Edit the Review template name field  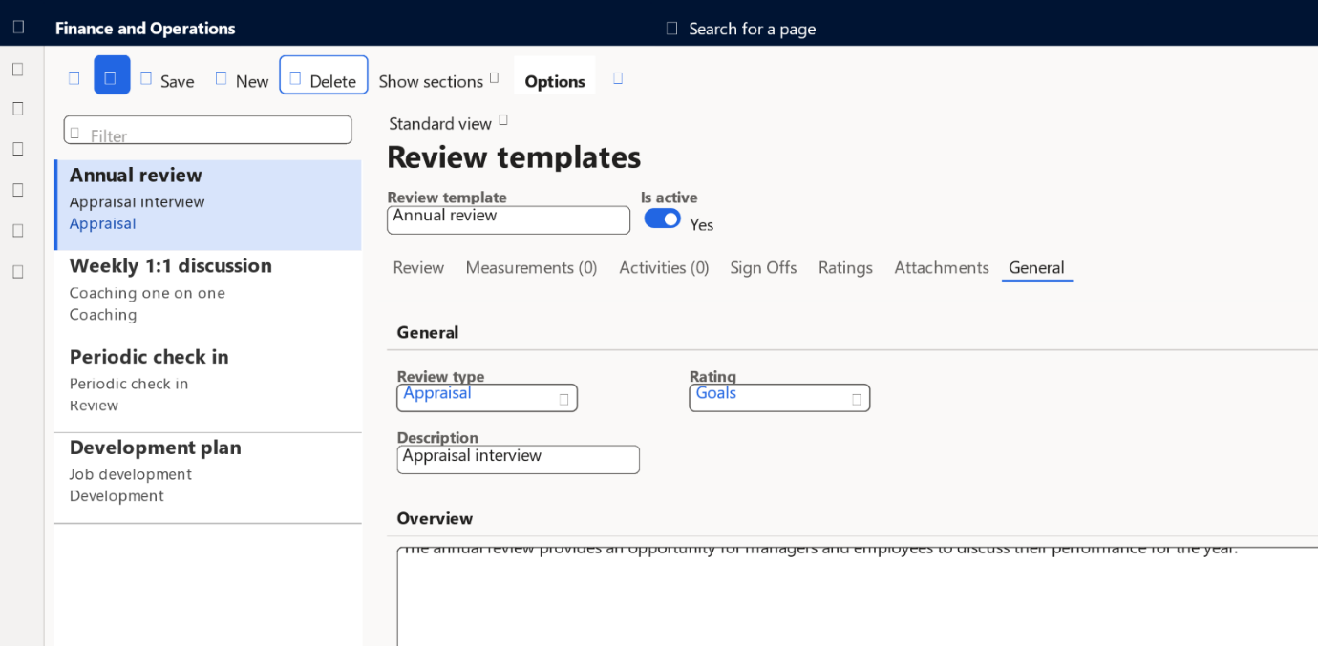point(509,219)
